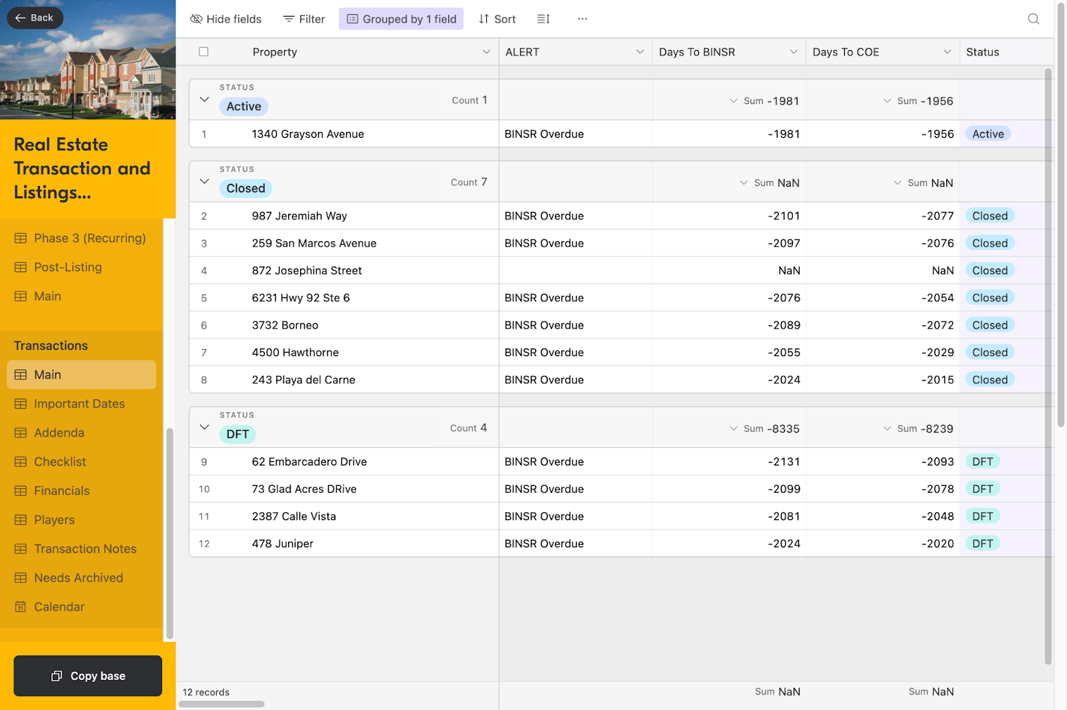This screenshot has height=710, width=1067.
Task: Click the Sort toolbar button
Action: pyautogui.click(x=497, y=19)
